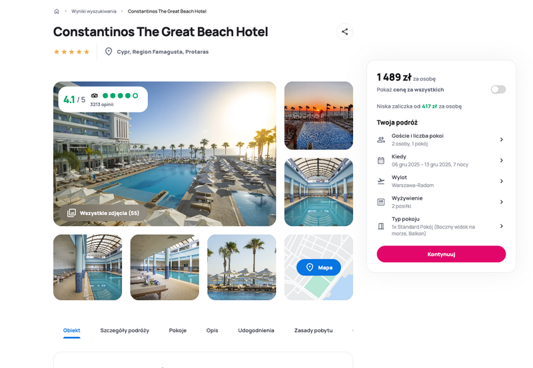Screen dimensions: 533x368
Task: Expand the Wylot departure chevron
Action: tap(502, 181)
